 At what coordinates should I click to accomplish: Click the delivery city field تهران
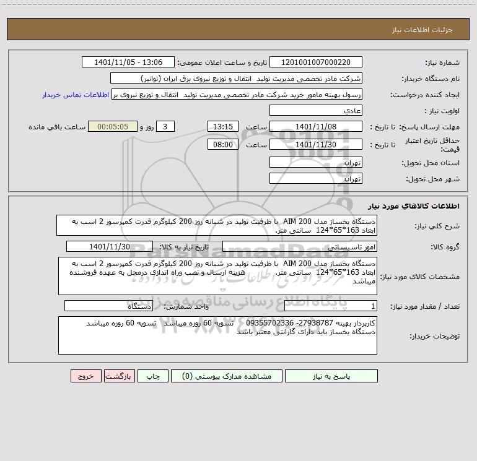(316, 178)
